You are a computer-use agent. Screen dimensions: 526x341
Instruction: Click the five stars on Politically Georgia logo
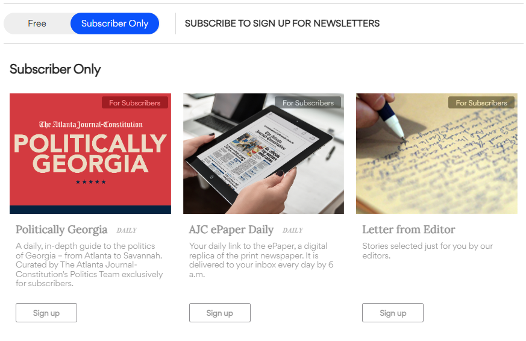90,182
